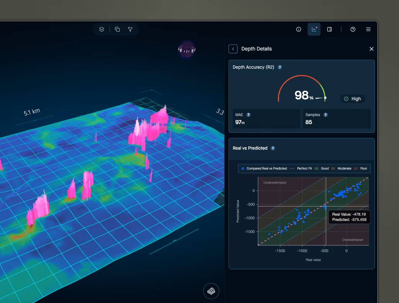
Task: Toggle Poor legend entry
Action: click(361, 169)
